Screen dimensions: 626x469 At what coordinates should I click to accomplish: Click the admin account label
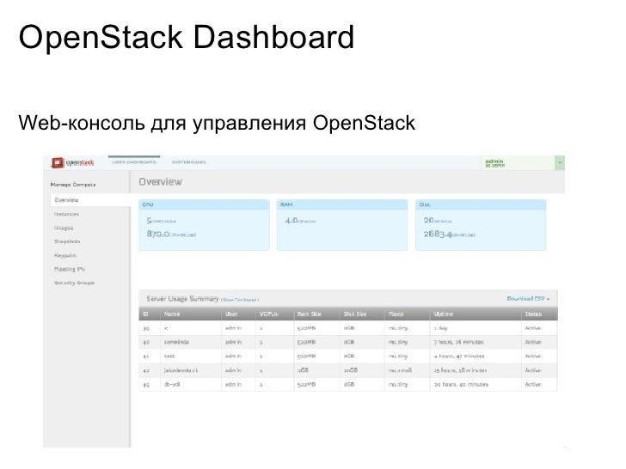tap(494, 162)
